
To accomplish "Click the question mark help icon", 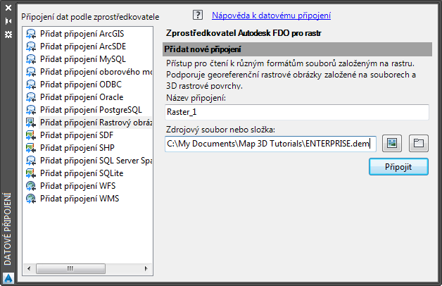I will (198, 15).
